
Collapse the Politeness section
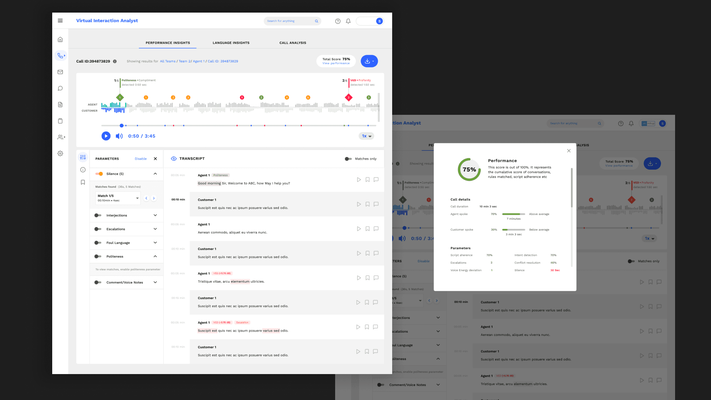[155, 256]
